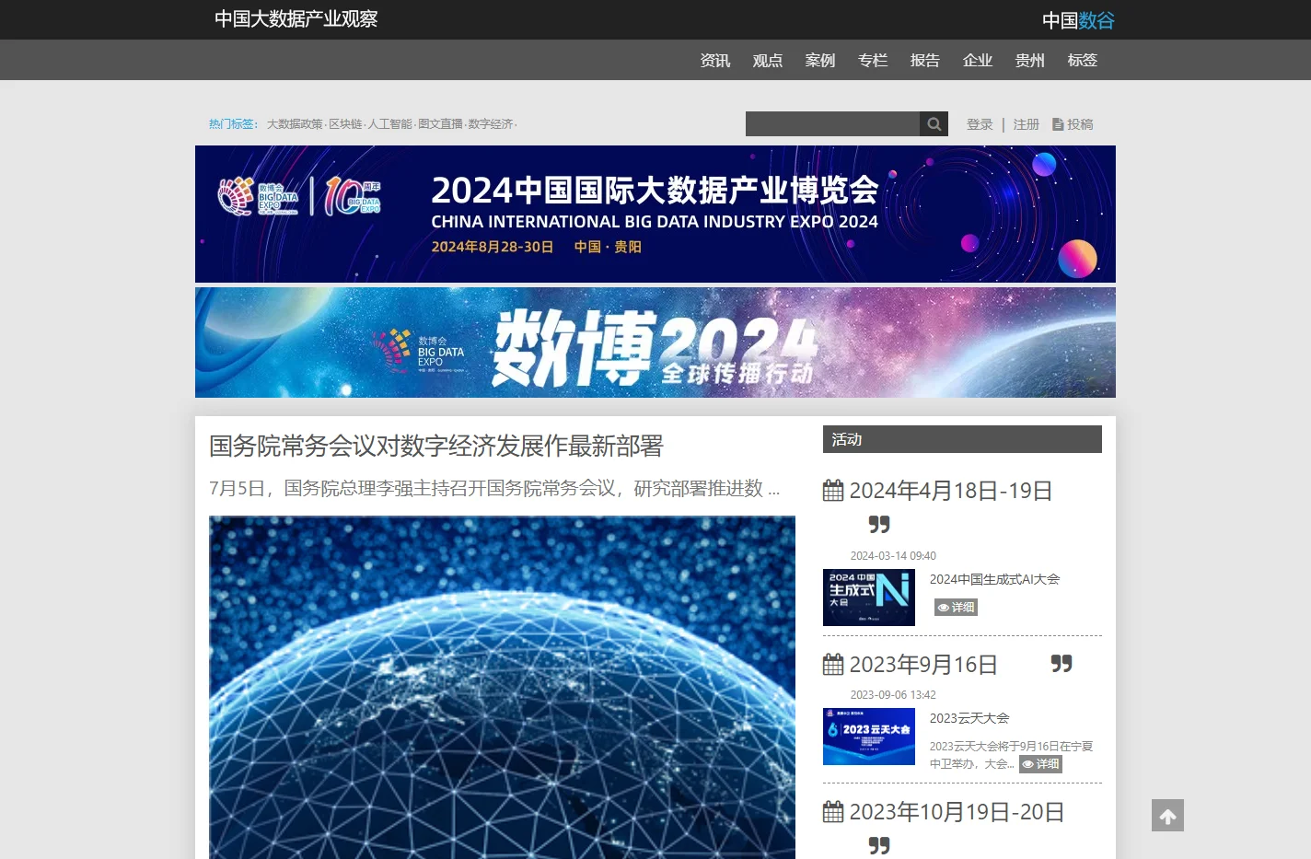Open the 观点 menu

[x=768, y=60]
